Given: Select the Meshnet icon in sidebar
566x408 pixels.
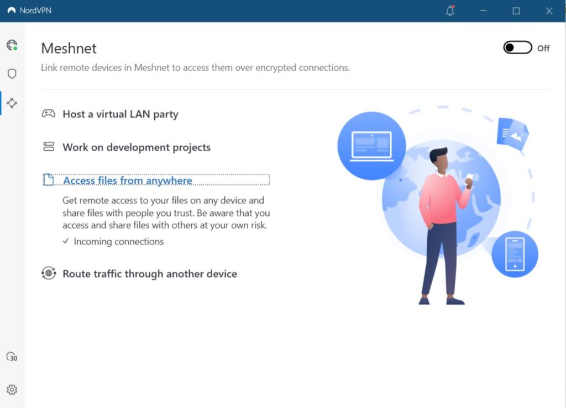Looking at the screenshot, I should tap(12, 103).
